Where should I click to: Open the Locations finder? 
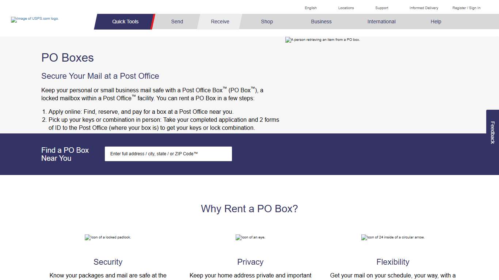coord(346,8)
